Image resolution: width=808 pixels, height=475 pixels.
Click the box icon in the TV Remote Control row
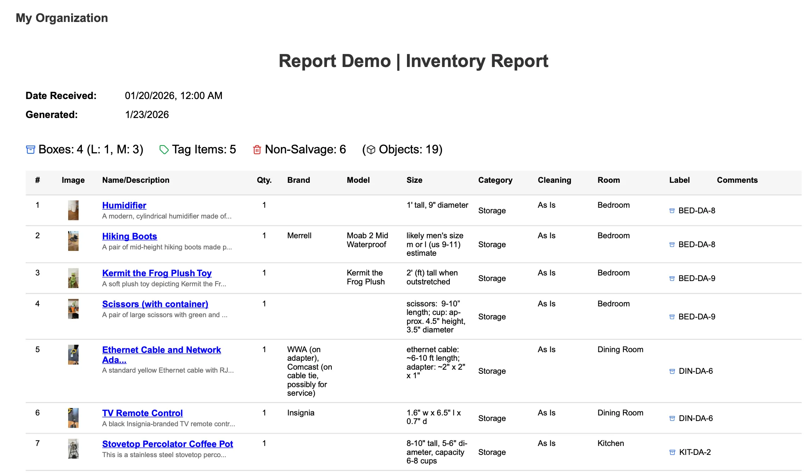coord(672,418)
